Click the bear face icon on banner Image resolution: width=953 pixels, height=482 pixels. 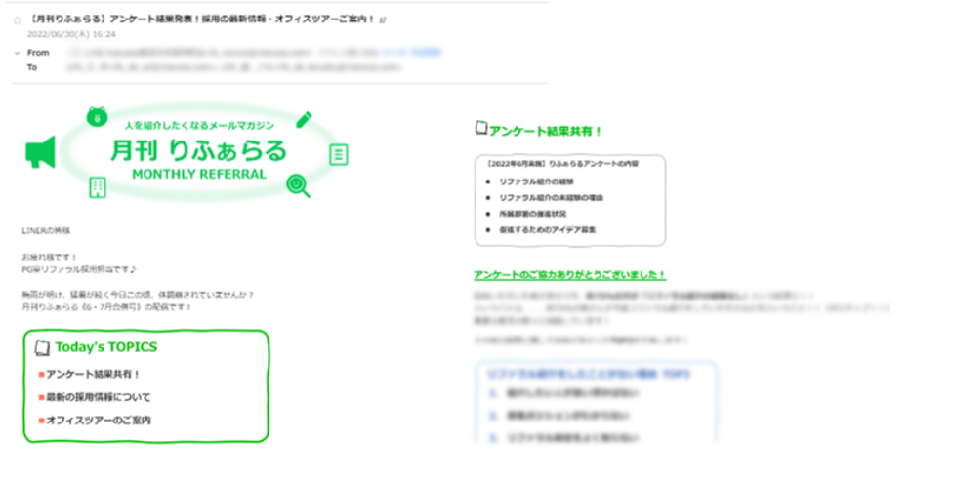[97, 116]
